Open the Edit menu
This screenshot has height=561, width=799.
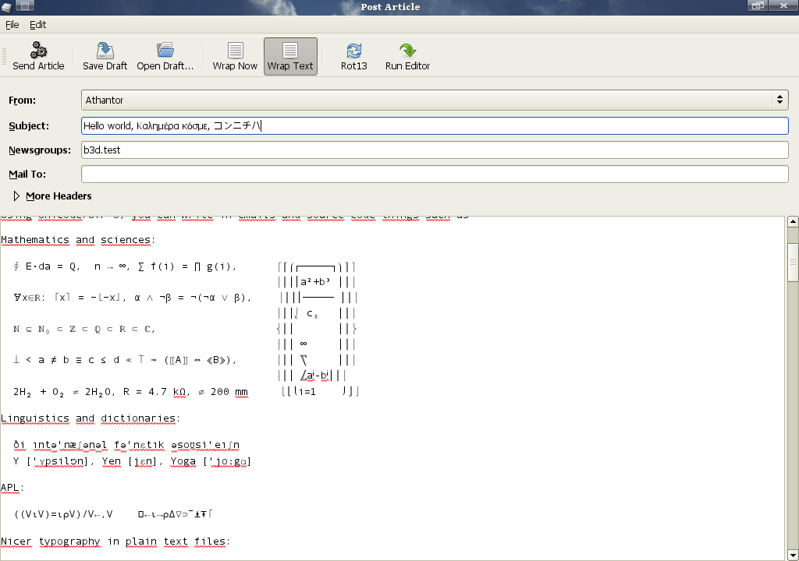pyautogui.click(x=37, y=24)
